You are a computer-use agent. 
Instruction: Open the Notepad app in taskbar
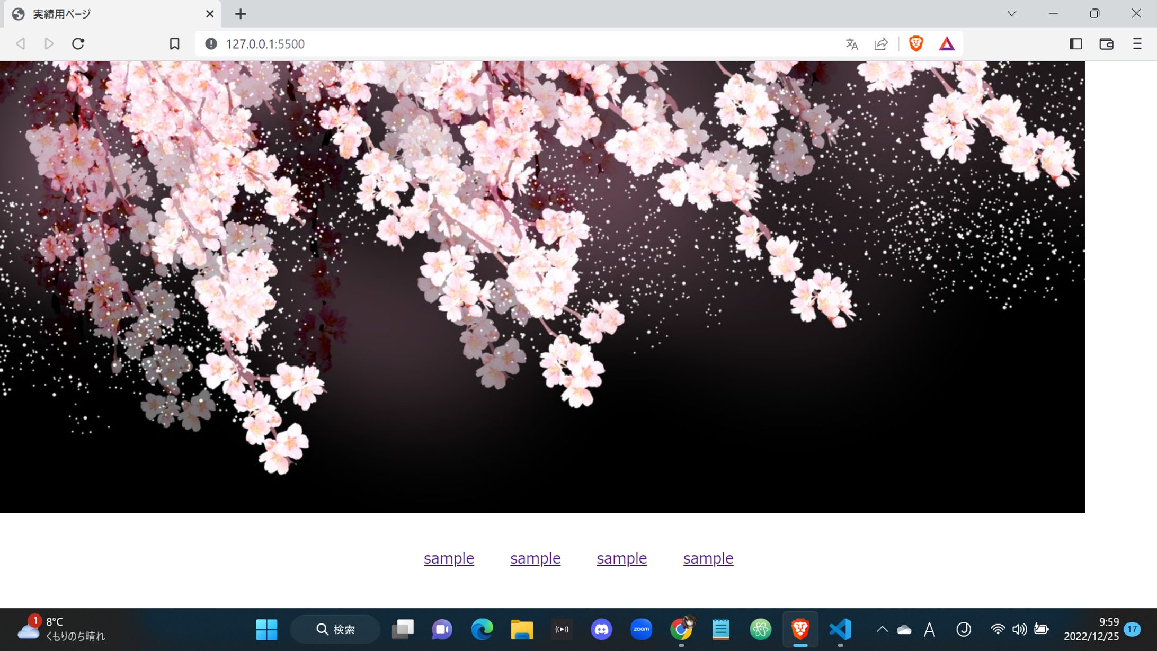pos(720,629)
